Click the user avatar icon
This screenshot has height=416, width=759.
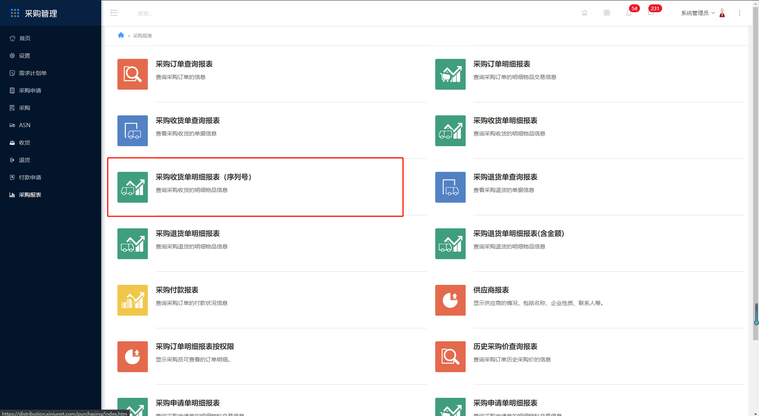[722, 13]
